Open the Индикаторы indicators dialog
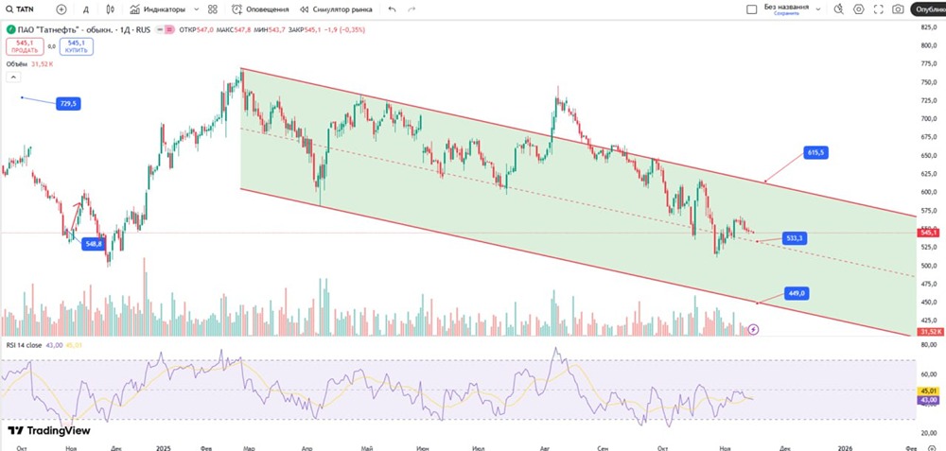The width and height of the screenshot is (946, 451). click(x=157, y=9)
